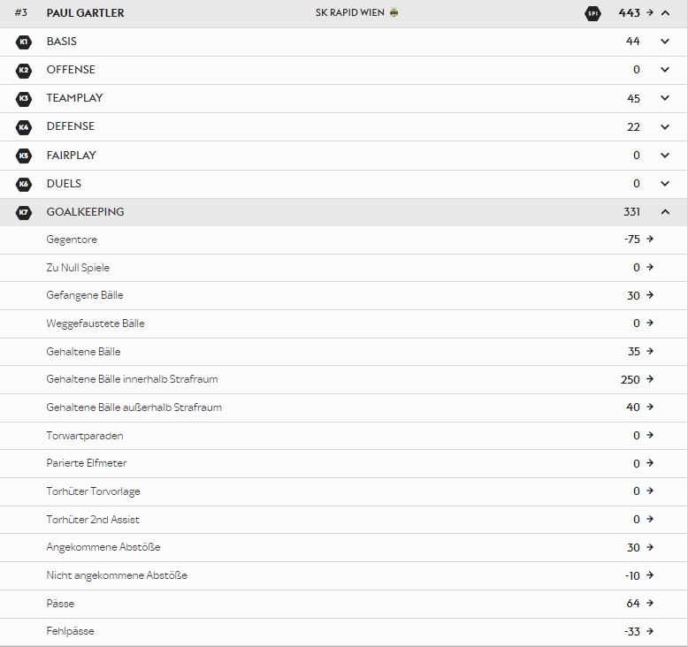Image resolution: width=688 pixels, height=647 pixels.
Task: Expand the Teamplay category chevron
Action: [x=665, y=98]
